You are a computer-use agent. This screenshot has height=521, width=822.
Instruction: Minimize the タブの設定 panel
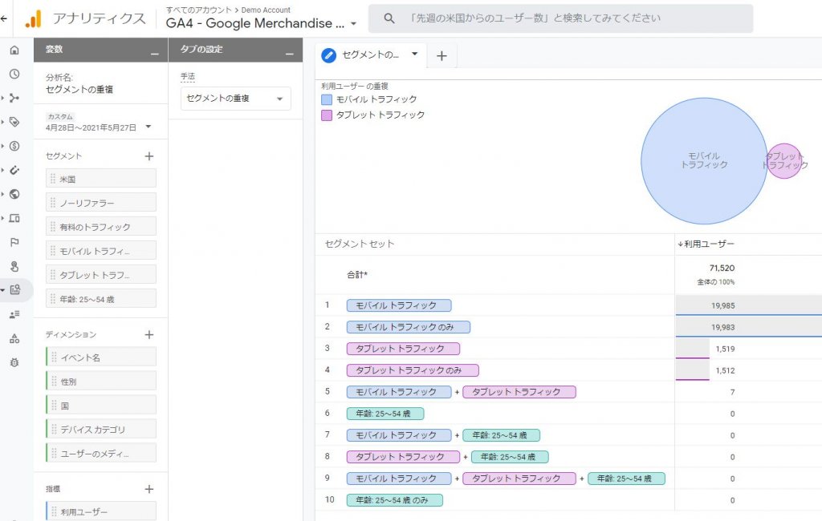coord(290,53)
